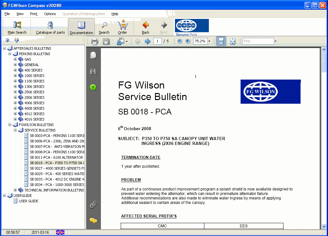Image resolution: width=328 pixels, height=236 pixels.
Task: Click the Find text field
Action: (258, 41)
